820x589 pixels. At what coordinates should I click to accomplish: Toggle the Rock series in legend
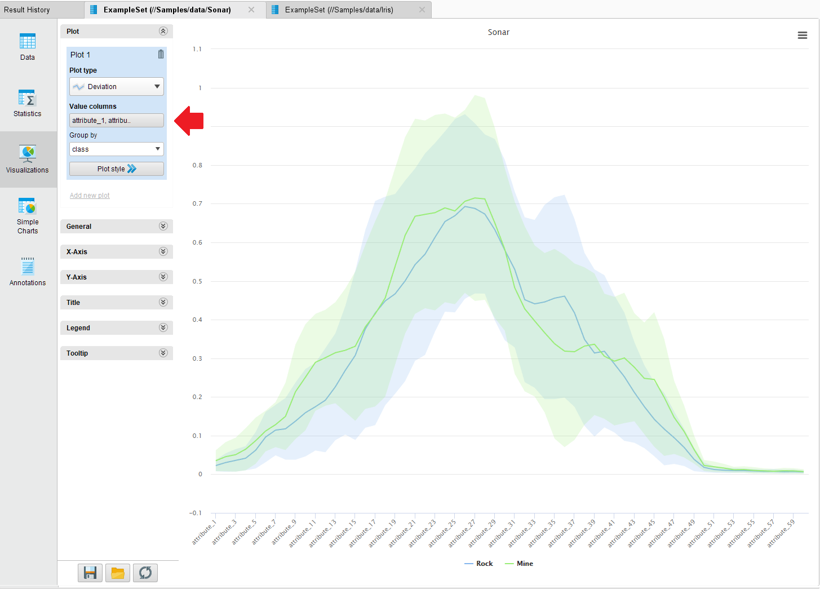pyautogui.click(x=478, y=564)
